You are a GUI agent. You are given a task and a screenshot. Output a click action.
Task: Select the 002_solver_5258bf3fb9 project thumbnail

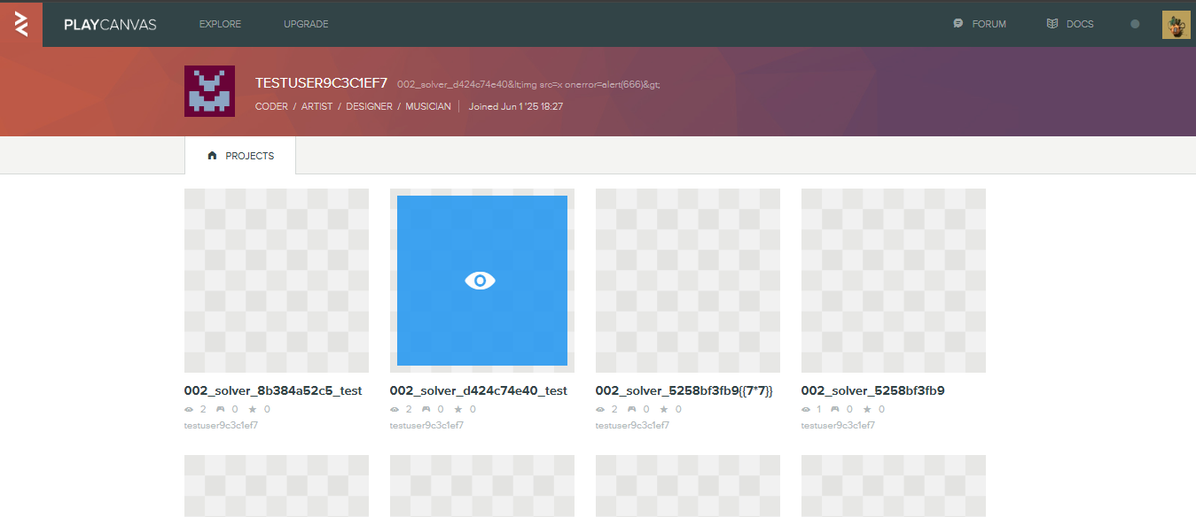click(894, 281)
